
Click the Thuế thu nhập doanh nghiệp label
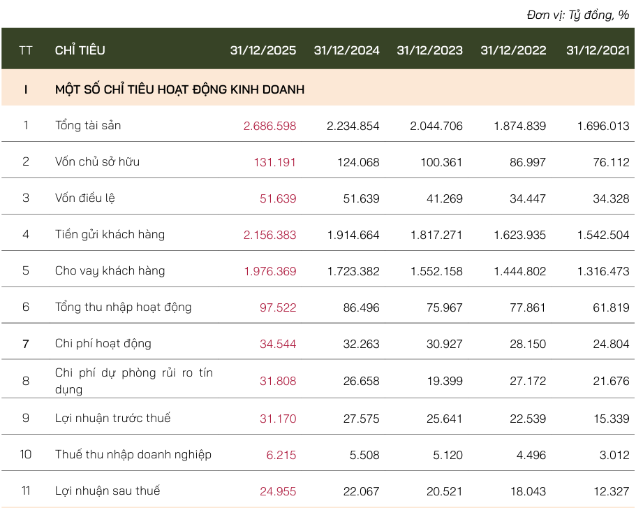133,455
